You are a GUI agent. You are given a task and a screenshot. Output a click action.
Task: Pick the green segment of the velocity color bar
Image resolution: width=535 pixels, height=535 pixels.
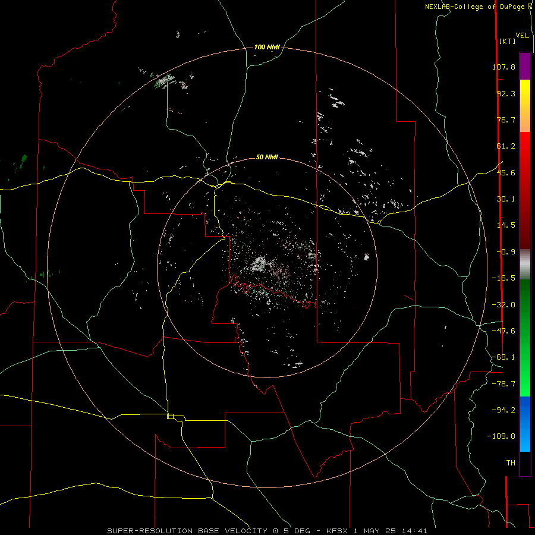(x=525, y=338)
